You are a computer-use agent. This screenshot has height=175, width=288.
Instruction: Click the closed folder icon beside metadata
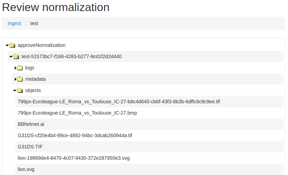coord(20,79)
